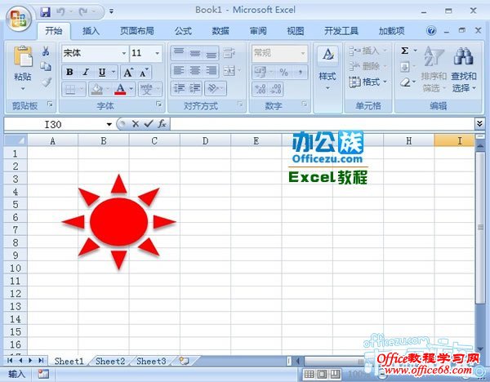Open the Data tab
The height and width of the screenshot is (382, 490).
tap(220, 31)
